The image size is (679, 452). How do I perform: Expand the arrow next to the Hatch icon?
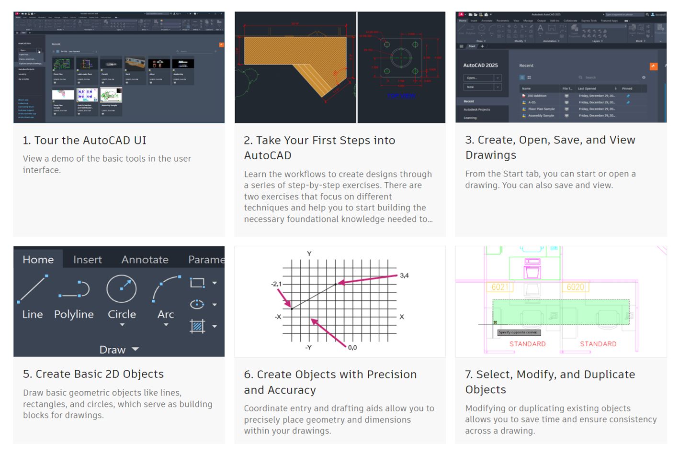pos(215,326)
